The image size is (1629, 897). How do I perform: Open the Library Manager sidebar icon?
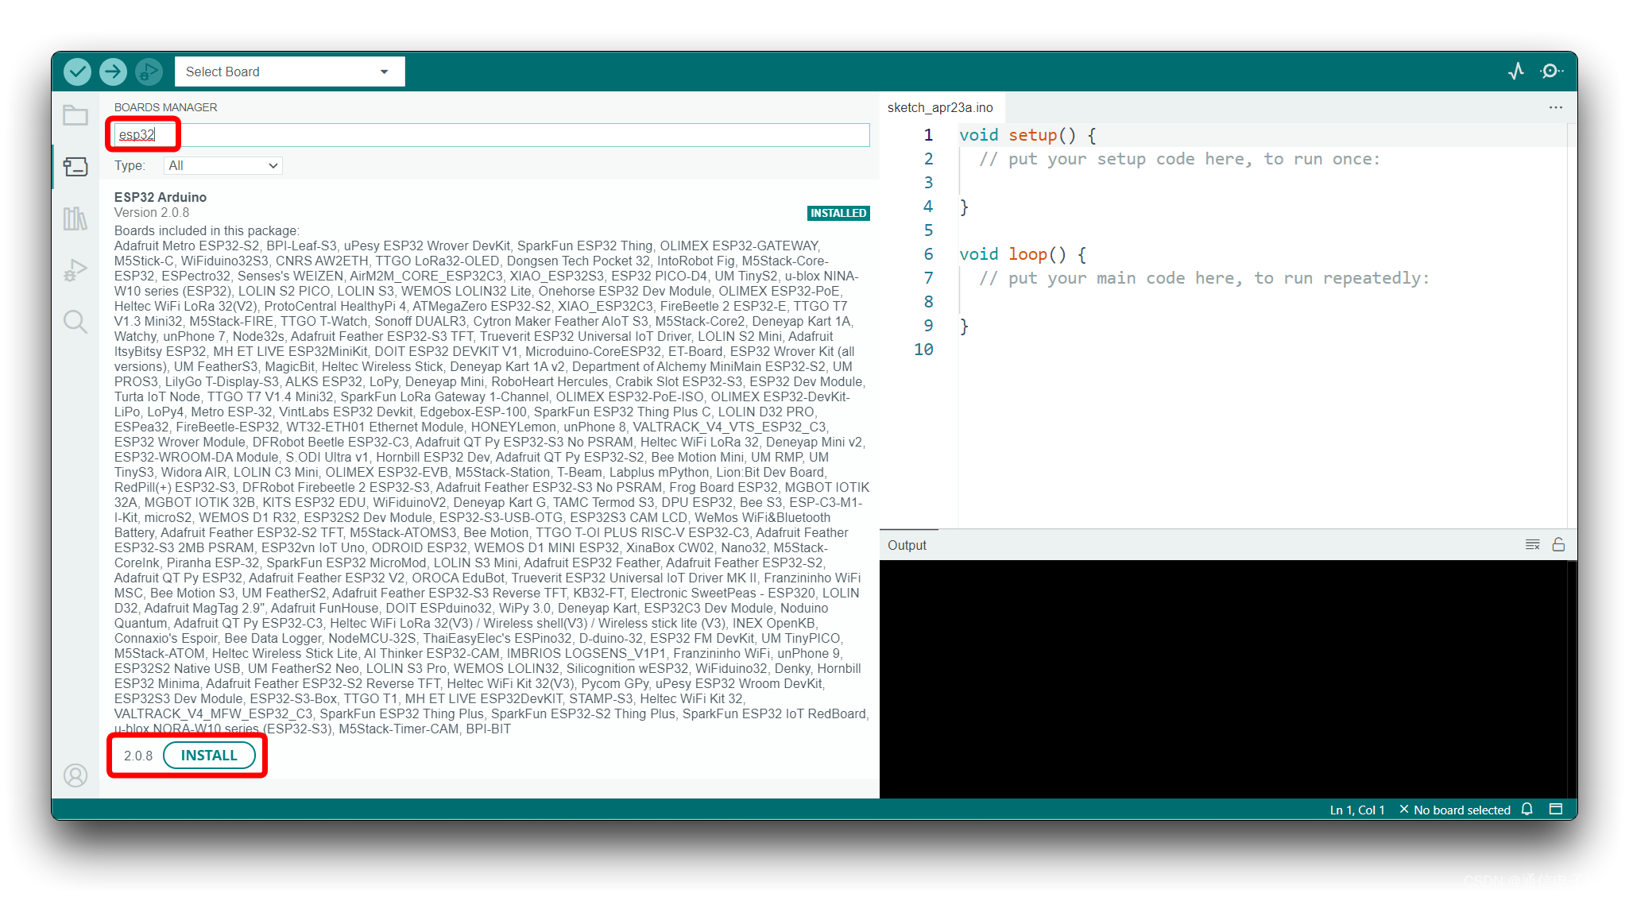click(75, 218)
